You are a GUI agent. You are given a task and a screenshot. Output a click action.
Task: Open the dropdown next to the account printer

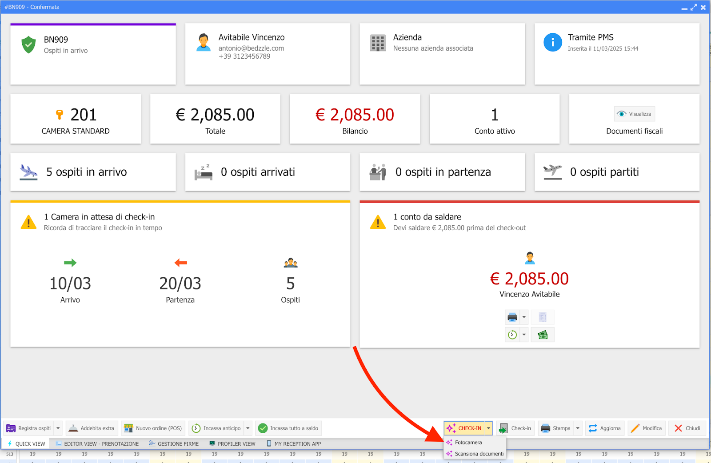point(524,317)
